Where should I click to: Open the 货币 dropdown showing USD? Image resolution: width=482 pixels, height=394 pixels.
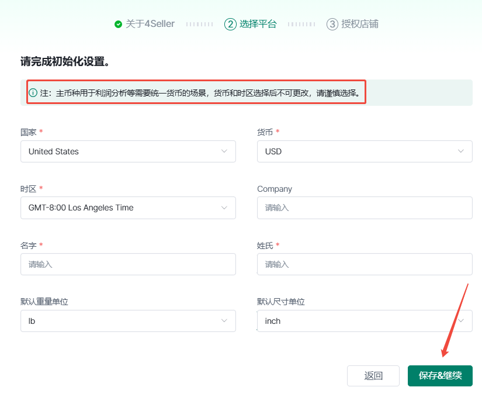point(364,151)
